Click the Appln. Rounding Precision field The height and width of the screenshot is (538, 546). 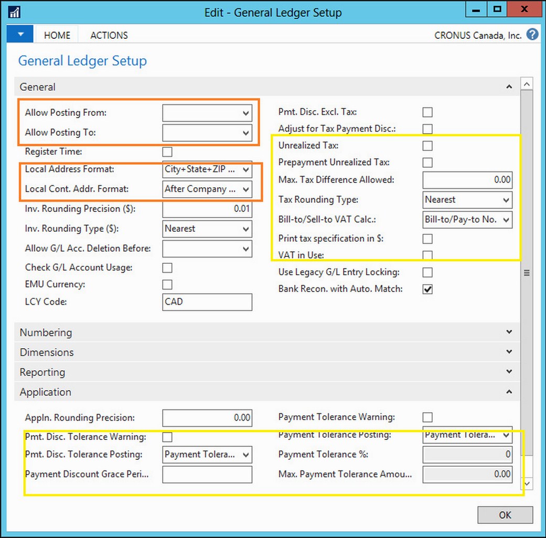pos(207,418)
